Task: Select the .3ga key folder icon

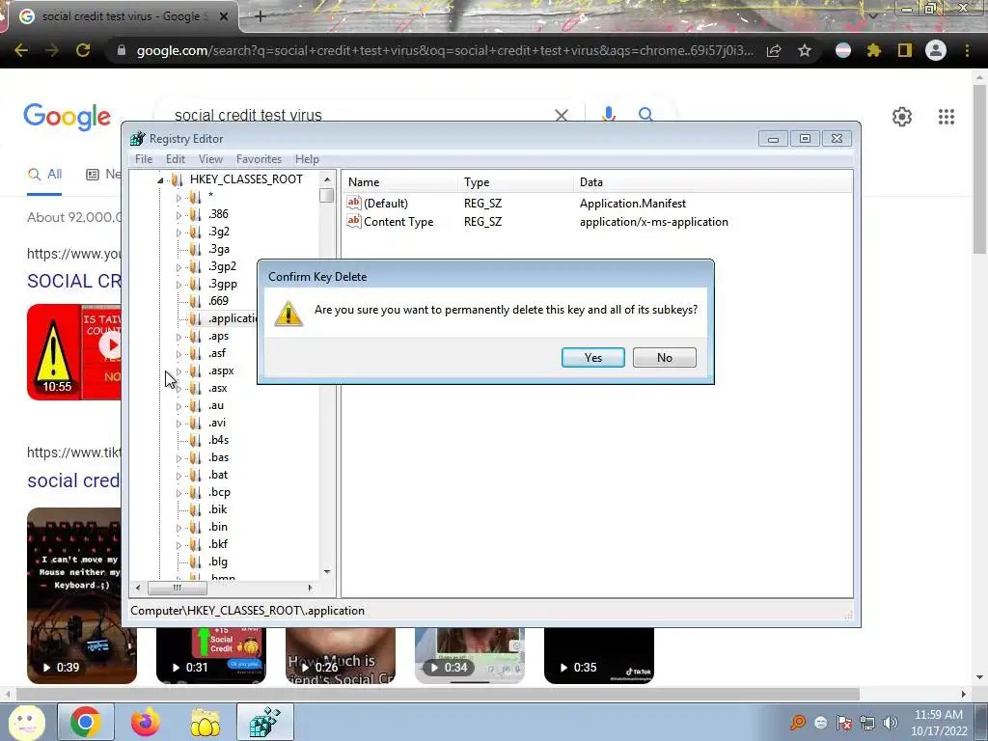Action: pos(195,250)
